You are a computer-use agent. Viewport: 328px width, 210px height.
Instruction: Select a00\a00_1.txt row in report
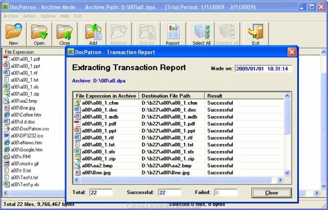(x=179, y=145)
